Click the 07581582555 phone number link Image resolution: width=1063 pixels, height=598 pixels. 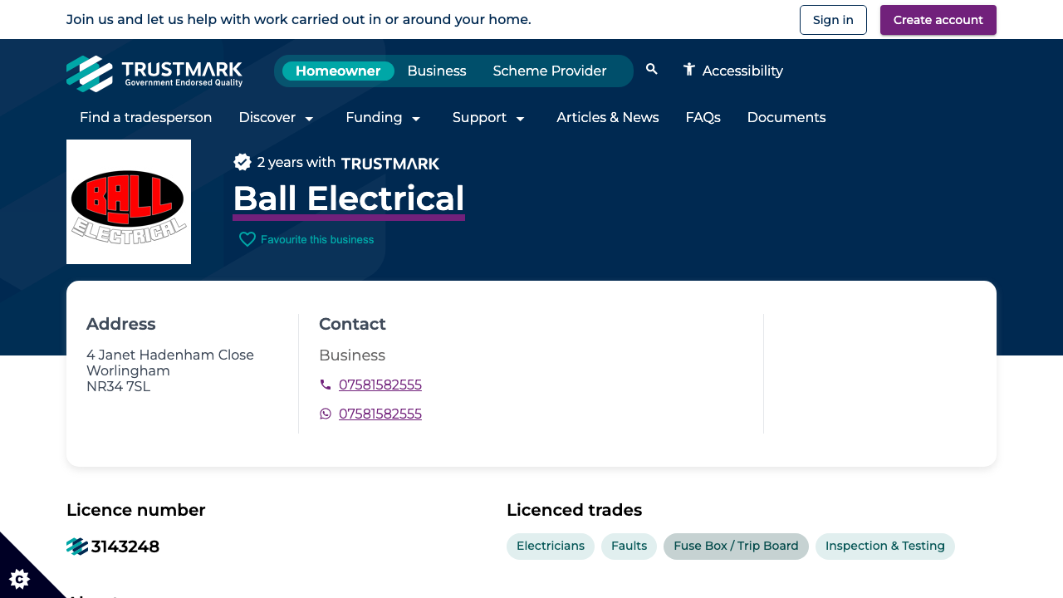[x=380, y=385]
